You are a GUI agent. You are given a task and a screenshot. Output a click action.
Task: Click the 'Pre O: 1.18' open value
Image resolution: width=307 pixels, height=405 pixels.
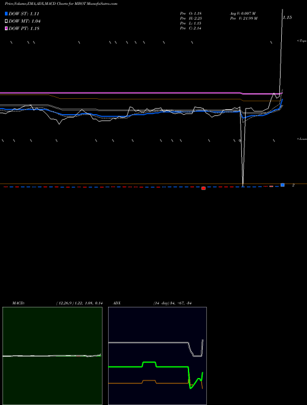coord(191,13)
